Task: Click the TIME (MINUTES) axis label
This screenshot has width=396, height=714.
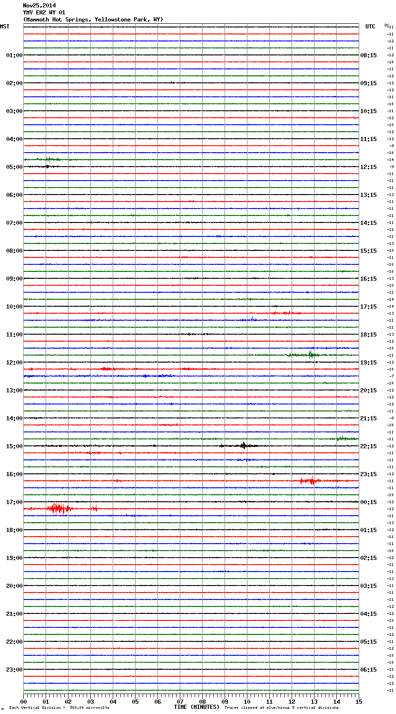Action: 197,707
